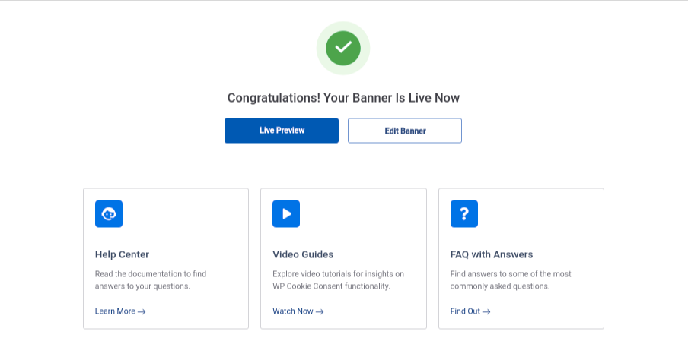
Task: Open the Watch Now link
Action: (x=298, y=311)
